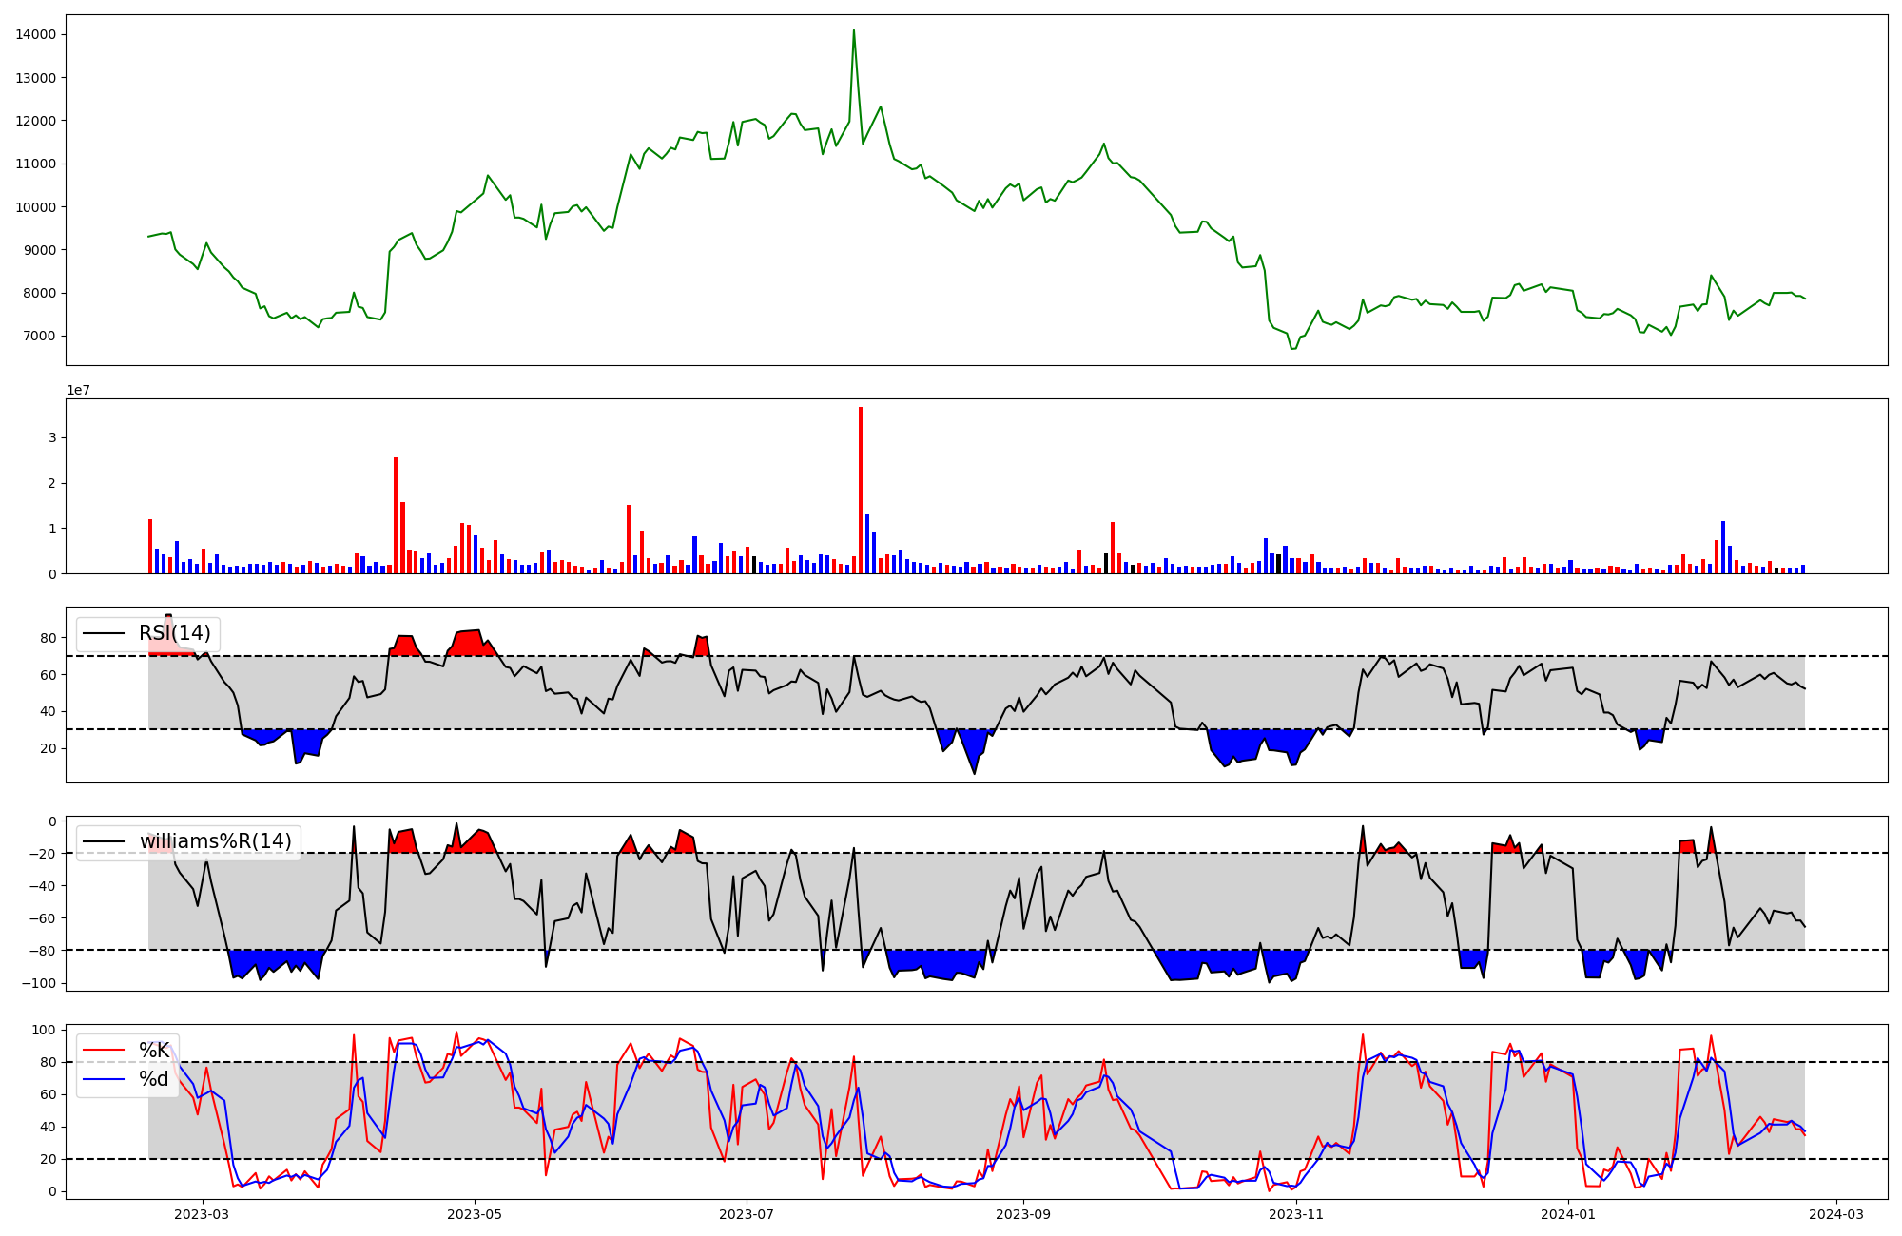Click the RSI(14) legend entry
Viewport: 1902px width, 1236px height.
(x=174, y=633)
